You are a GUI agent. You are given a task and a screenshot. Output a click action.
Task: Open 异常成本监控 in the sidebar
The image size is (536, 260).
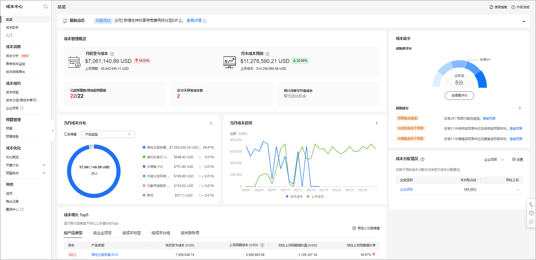(16, 64)
